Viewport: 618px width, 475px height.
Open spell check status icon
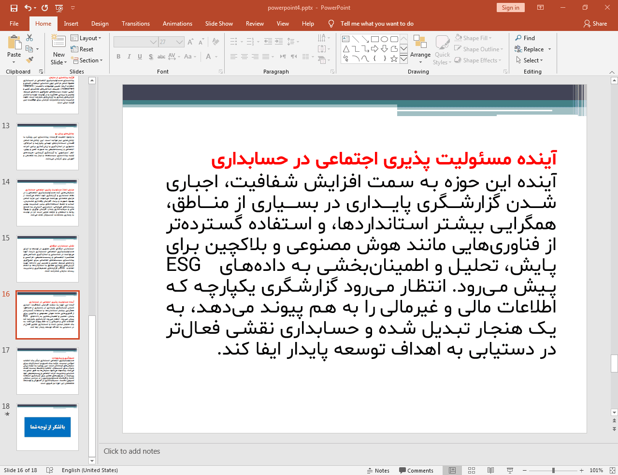point(49,470)
